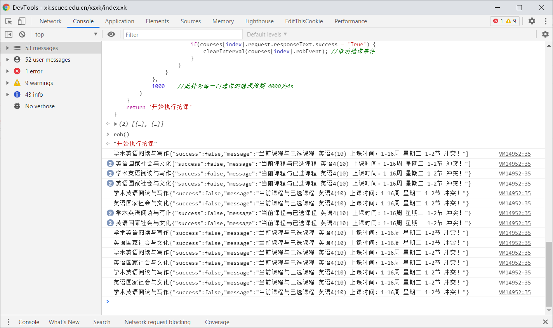Image resolution: width=553 pixels, height=328 pixels.
Task: Click the red error icon in sidebar
Action: tap(17, 71)
